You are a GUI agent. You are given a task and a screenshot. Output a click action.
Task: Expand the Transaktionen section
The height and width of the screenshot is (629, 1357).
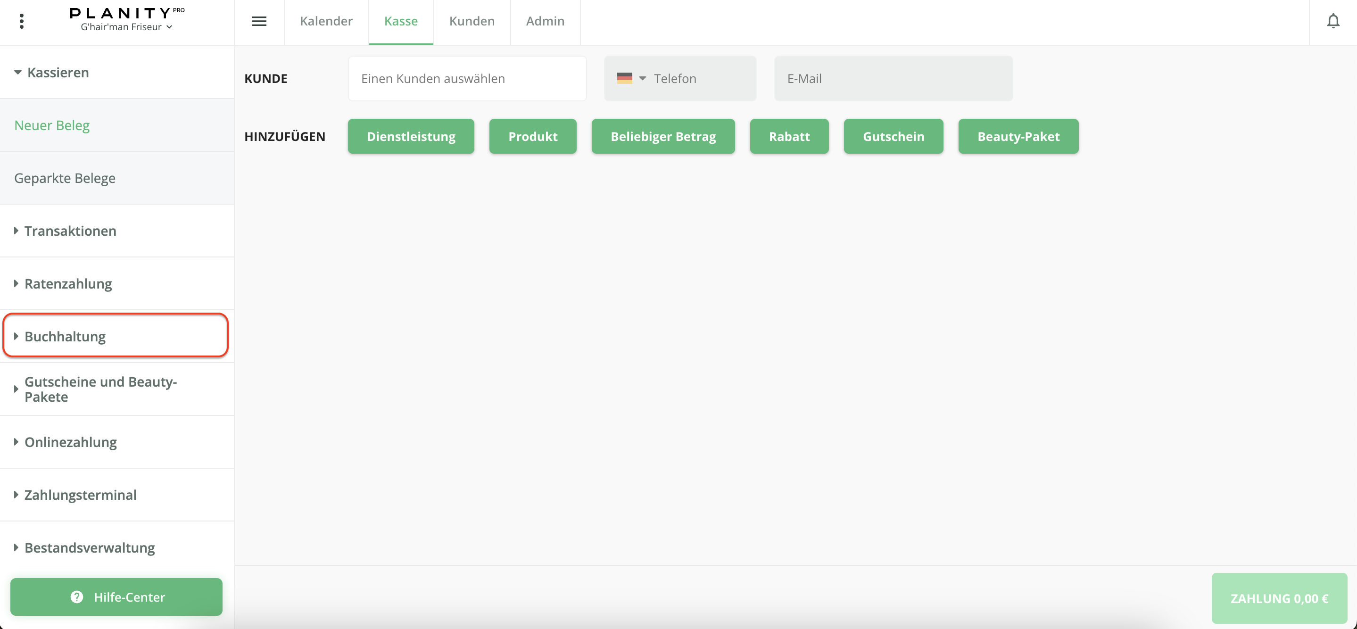pyautogui.click(x=69, y=231)
